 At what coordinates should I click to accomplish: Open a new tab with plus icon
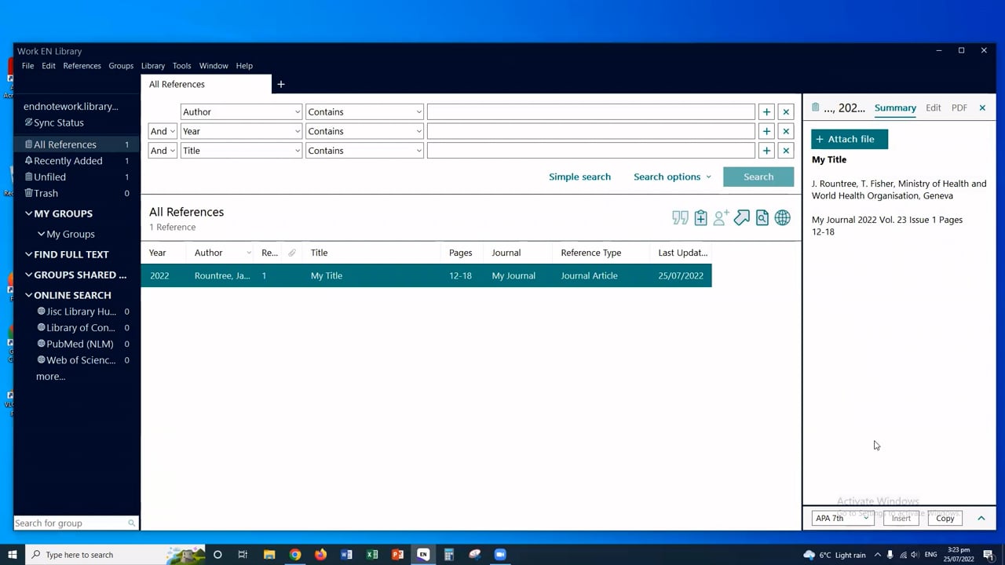pos(280,84)
